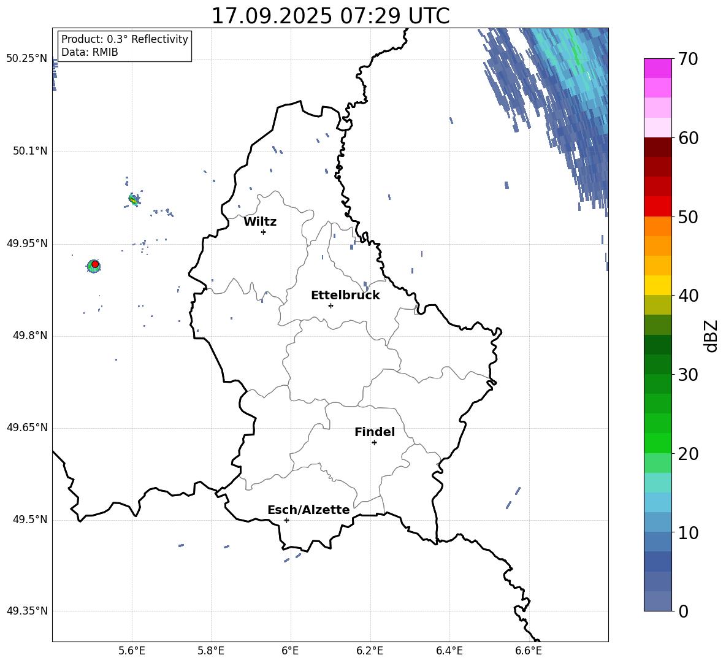Select the Esch/Alzette city label
Viewport: 726px width, 663px height.
[x=308, y=510]
